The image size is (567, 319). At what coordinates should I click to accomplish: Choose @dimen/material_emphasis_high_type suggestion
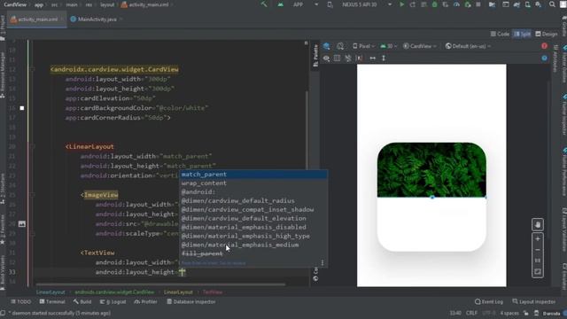click(x=253, y=237)
